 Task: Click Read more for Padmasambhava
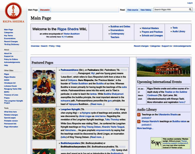(x=97, y=104)
